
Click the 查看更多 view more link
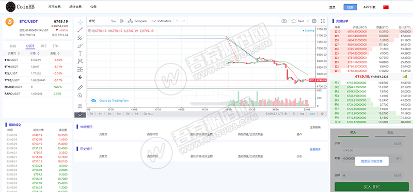pos(315,149)
